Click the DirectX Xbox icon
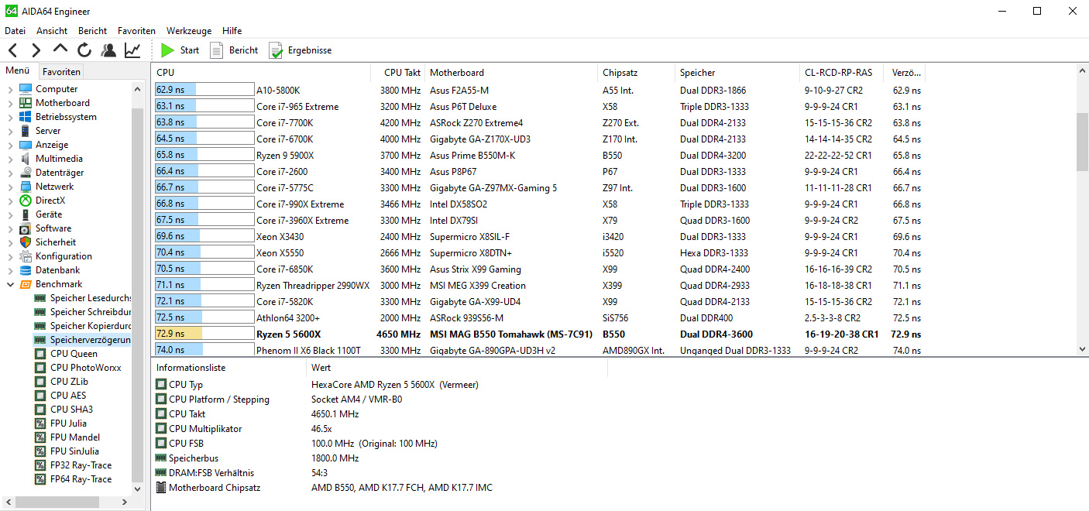Viewport: 1089px width, 511px height. (x=26, y=201)
